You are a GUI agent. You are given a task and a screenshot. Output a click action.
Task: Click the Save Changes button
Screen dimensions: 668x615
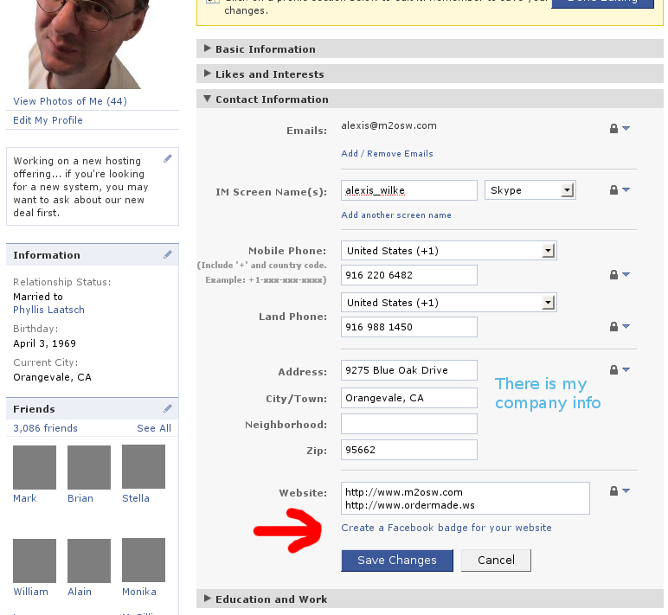pos(397,560)
